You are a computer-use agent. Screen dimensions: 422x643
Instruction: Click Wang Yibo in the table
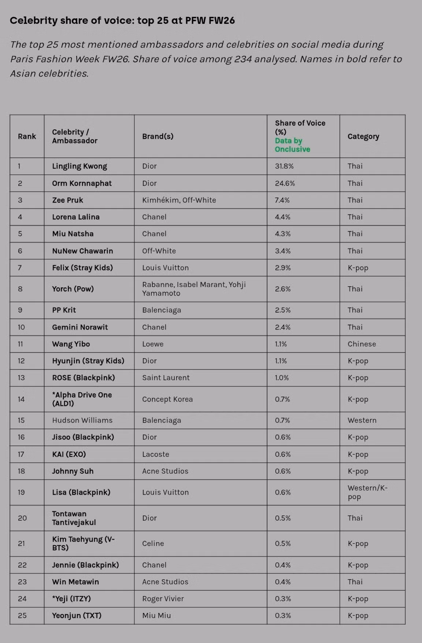click(x=71, y=344)
